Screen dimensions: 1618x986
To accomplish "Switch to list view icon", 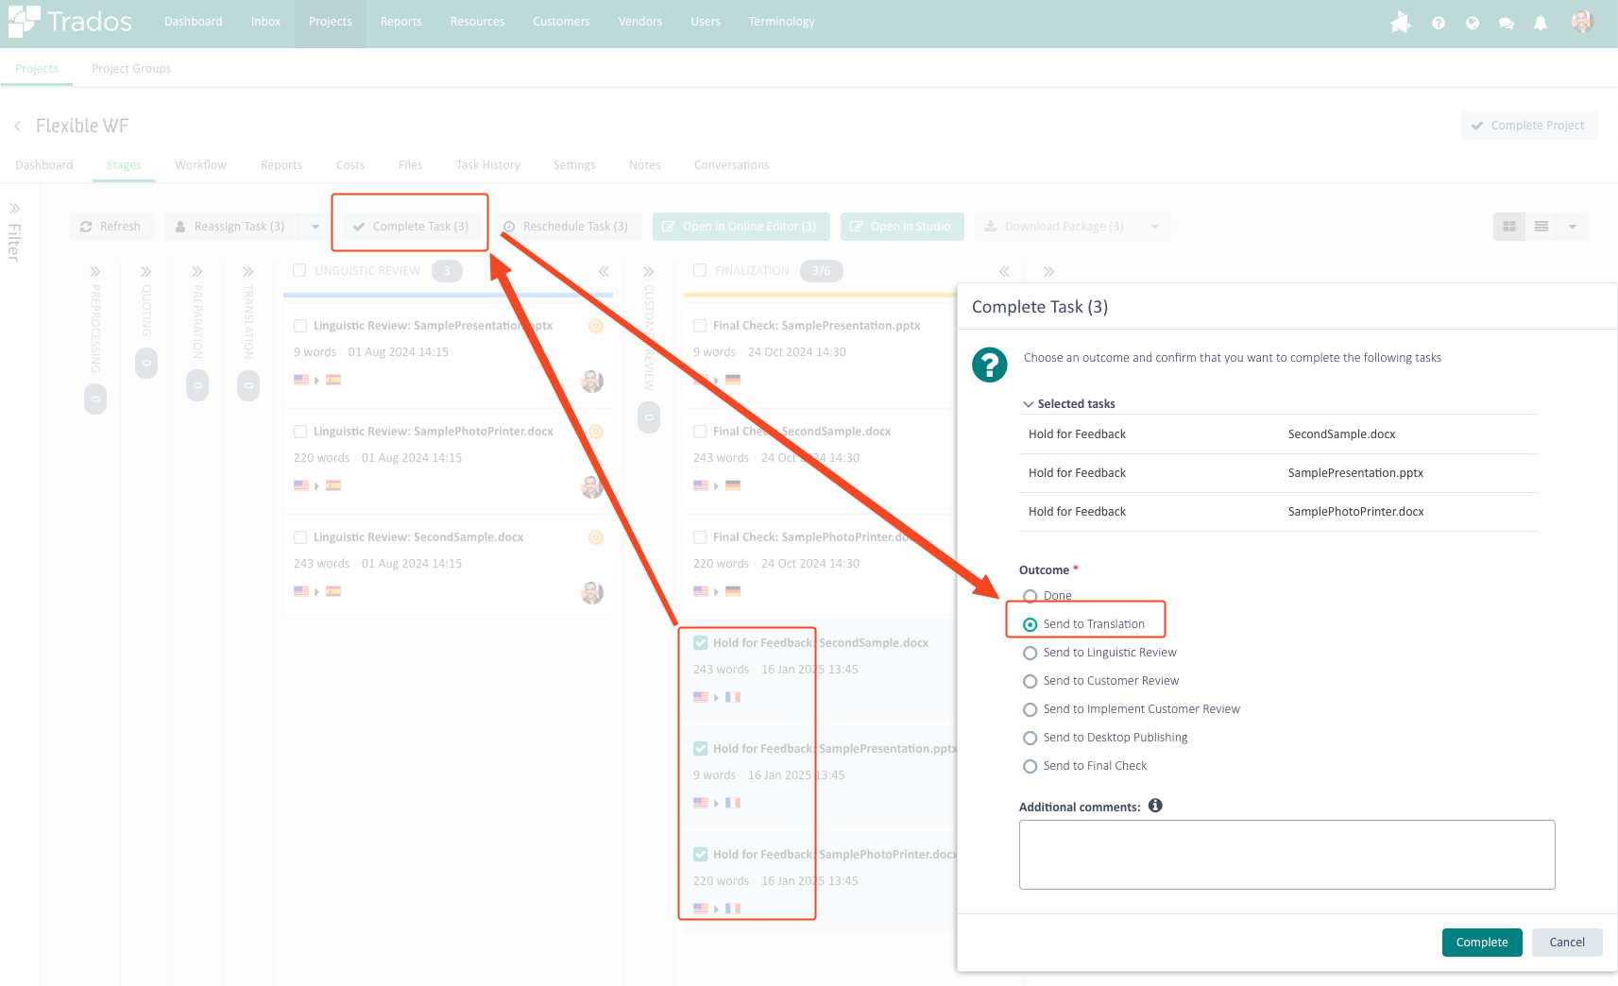I will click(x=1541, y=227).
